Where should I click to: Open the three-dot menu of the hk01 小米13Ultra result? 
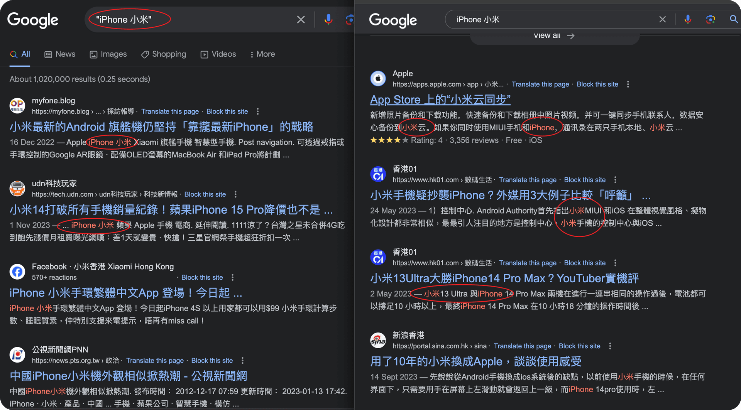615,263
